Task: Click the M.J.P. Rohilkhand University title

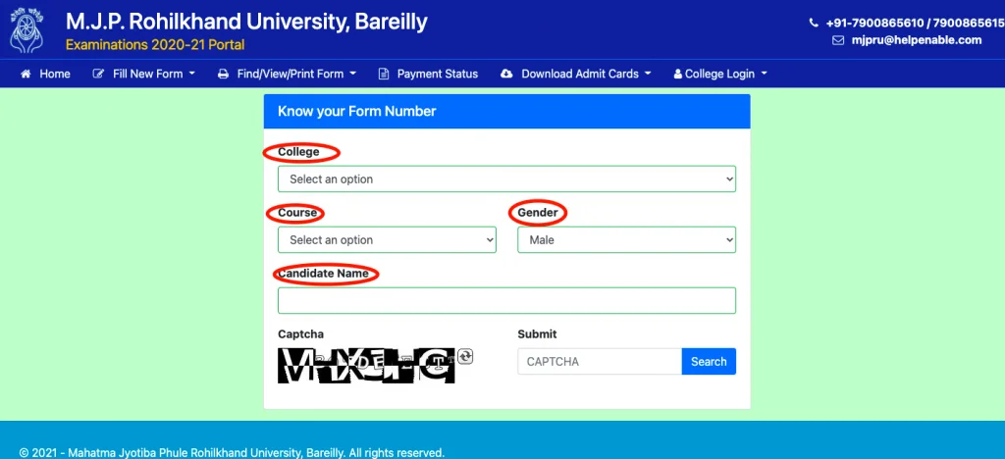Action: click(246, 23)
